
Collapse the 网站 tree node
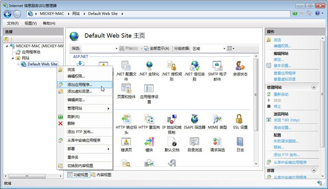pos(13,58)
